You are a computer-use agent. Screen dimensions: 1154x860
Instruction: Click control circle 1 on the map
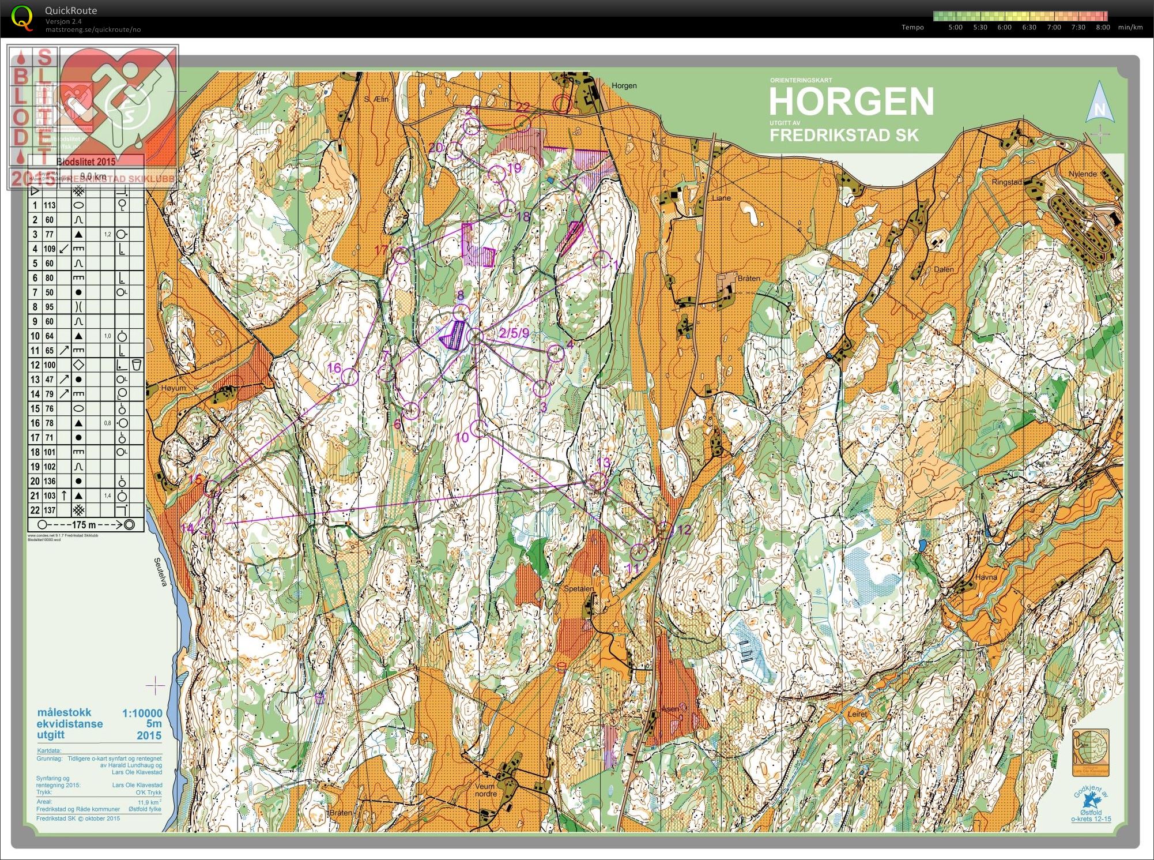click(x=601, y=259)
